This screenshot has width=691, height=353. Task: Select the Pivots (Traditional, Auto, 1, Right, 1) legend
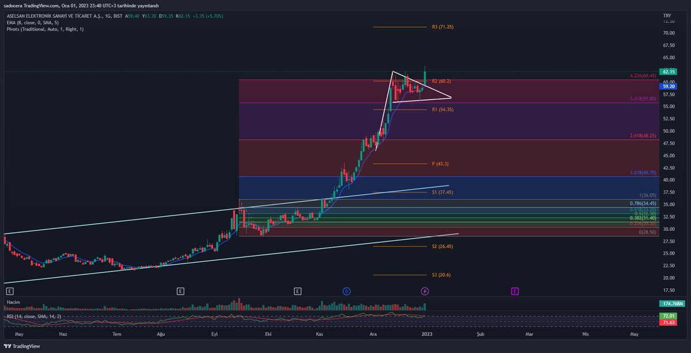point(45,29)
